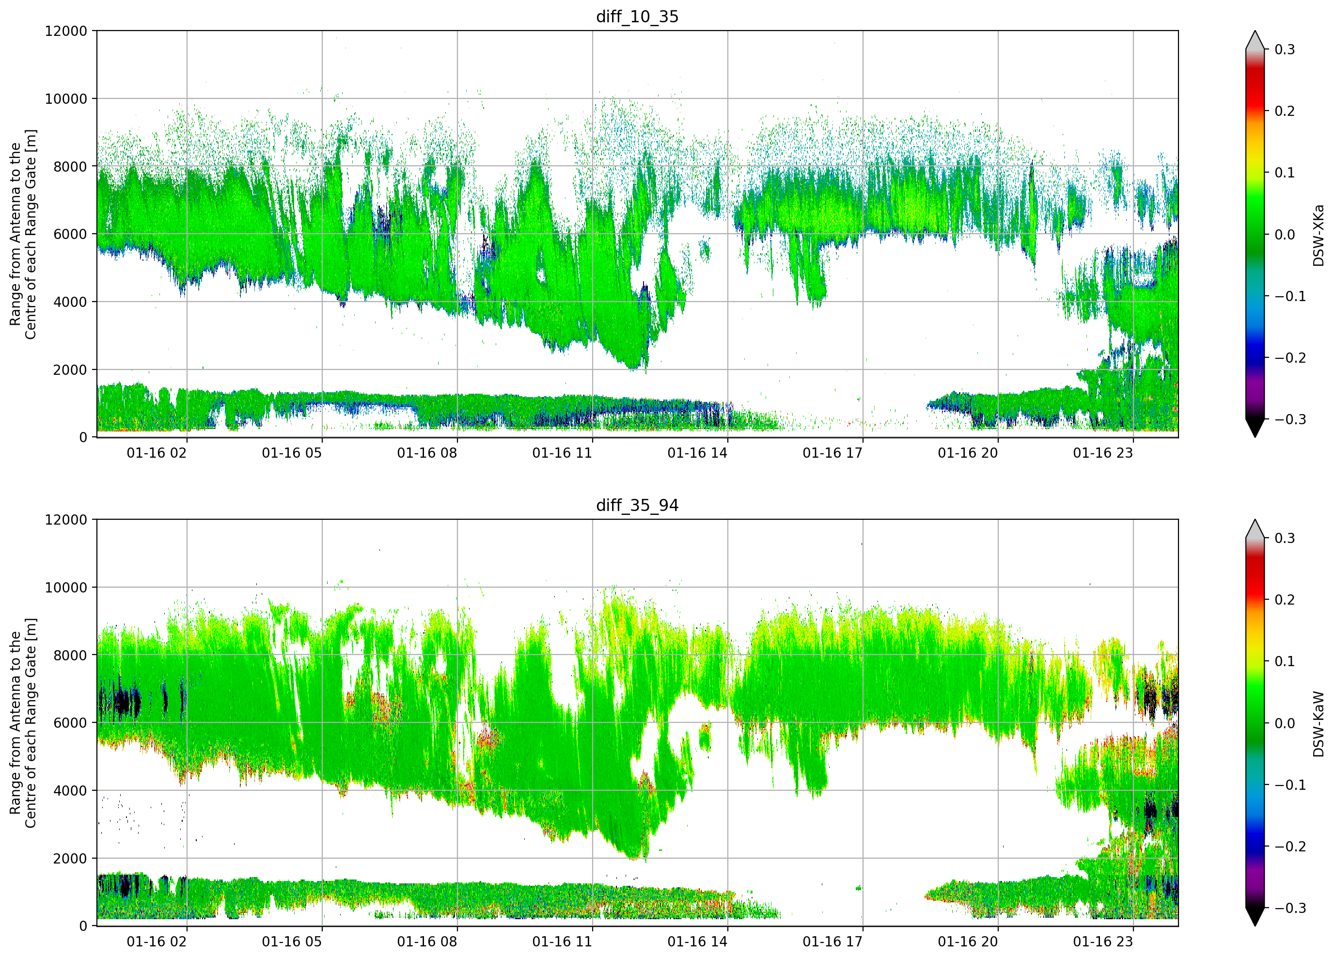Screen dimensions: 1335x959
Task: Click the black lower arrow of DSW-XKa colorbar
Action: click(1255, 428)
